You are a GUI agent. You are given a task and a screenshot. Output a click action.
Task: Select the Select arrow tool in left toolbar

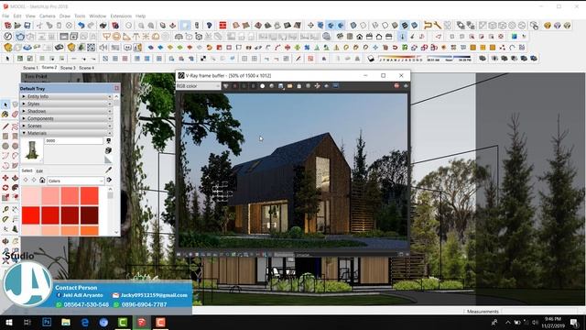pyautogui.click(x=5, y=105)
